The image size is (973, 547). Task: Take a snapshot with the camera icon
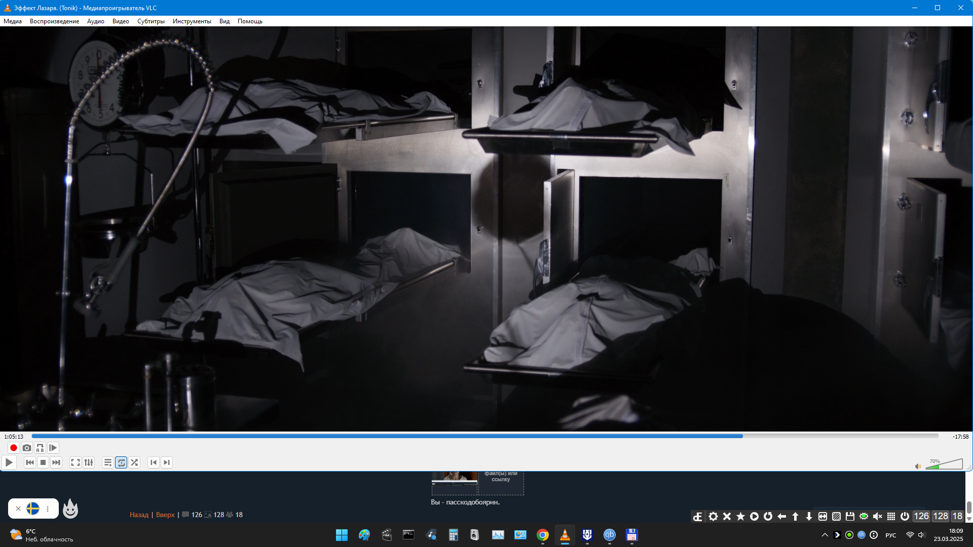coord(27,448)
